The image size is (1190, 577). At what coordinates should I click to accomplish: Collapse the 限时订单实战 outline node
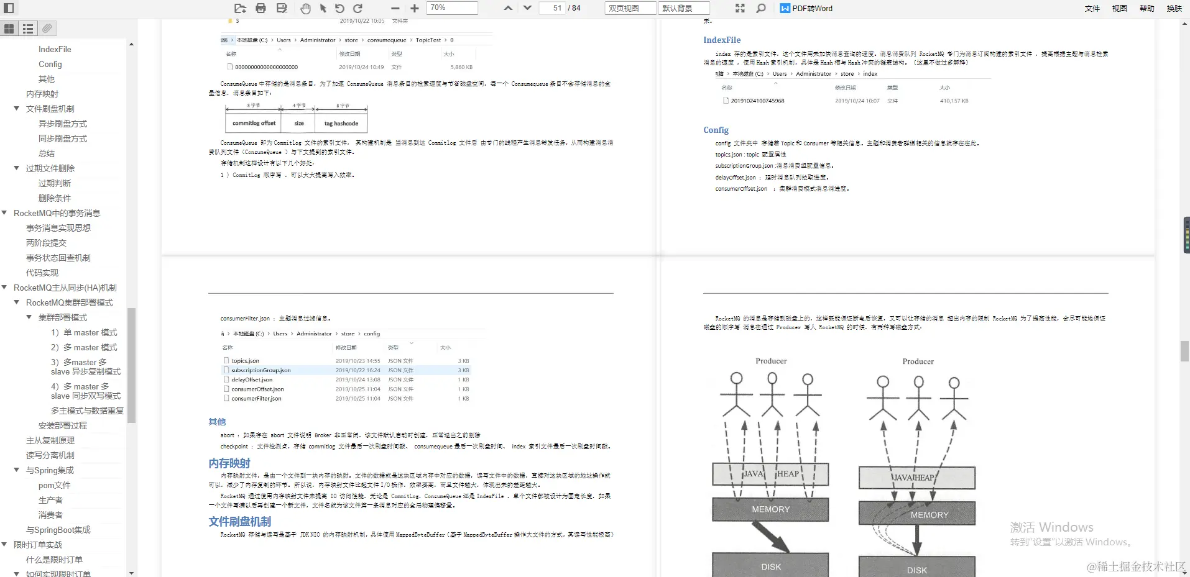4,544
